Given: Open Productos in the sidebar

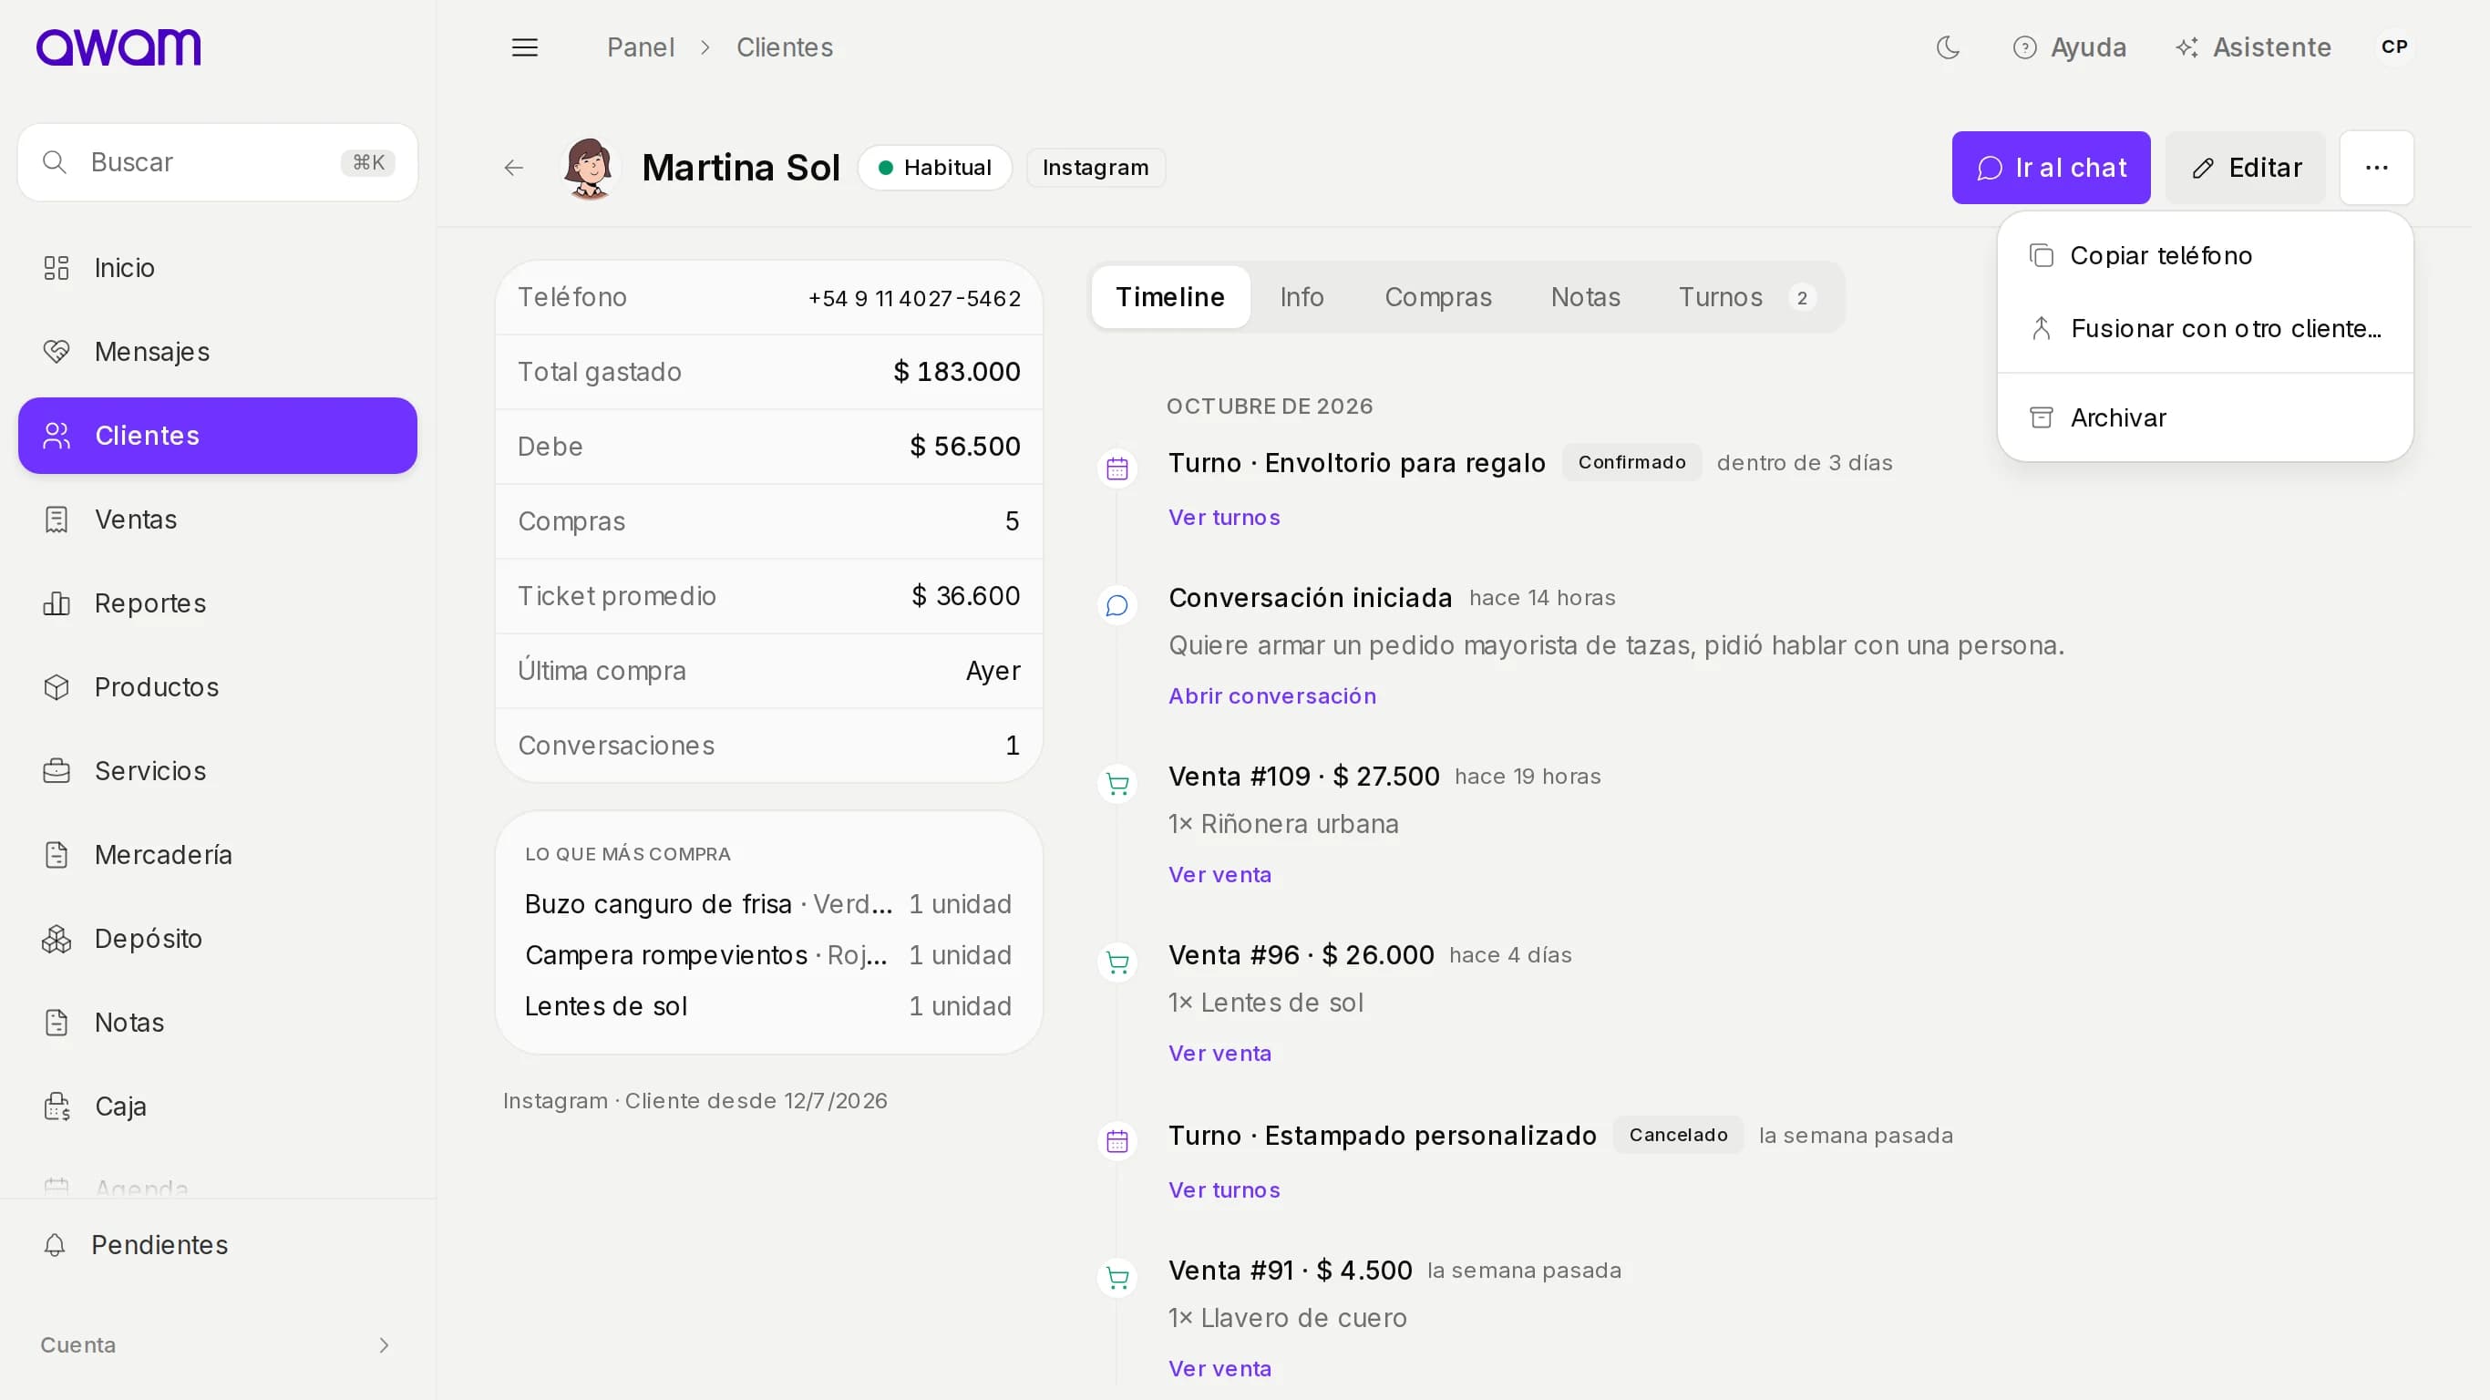Looking at the screenshot, I should click(x=218, y=687).
